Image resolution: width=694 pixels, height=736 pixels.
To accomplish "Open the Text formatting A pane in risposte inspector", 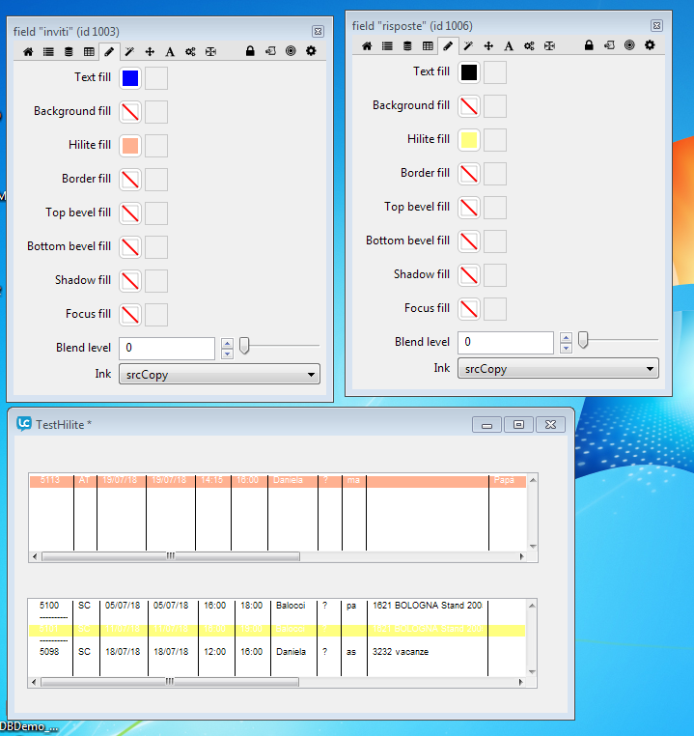I will (509, 46).
